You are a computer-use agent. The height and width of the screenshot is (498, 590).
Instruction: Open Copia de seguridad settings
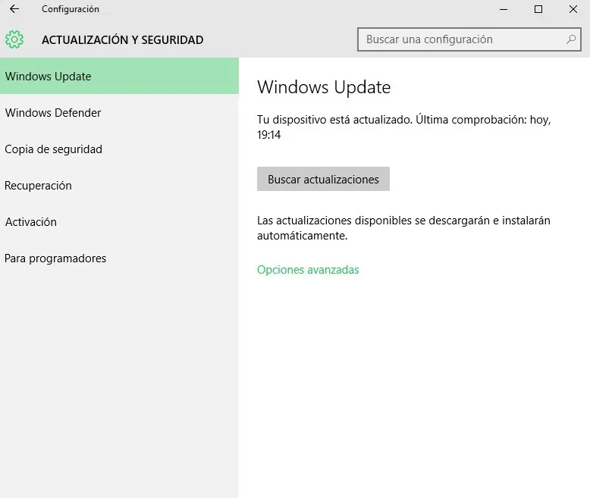click(119, 149)
